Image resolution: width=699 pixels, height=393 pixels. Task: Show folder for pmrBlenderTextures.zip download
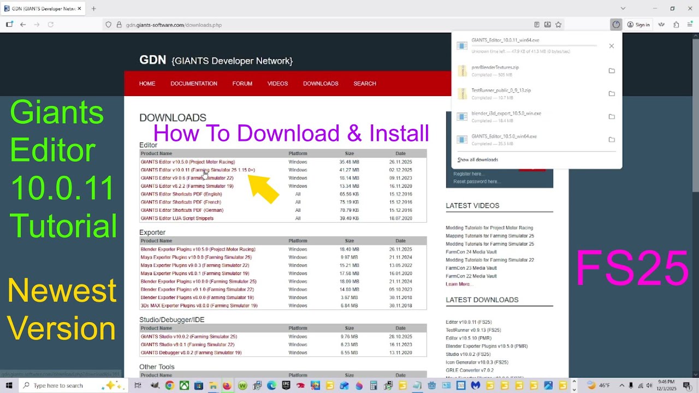612,71
